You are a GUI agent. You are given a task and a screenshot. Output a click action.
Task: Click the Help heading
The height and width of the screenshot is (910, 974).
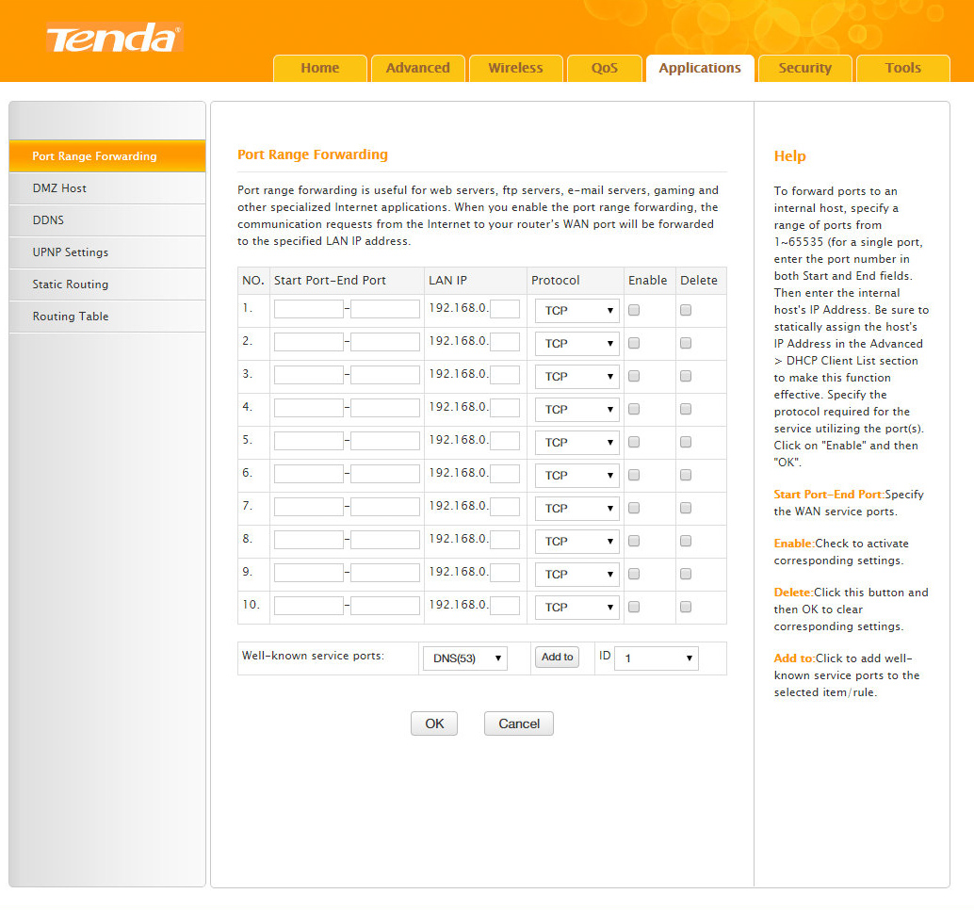coord(789,156)
